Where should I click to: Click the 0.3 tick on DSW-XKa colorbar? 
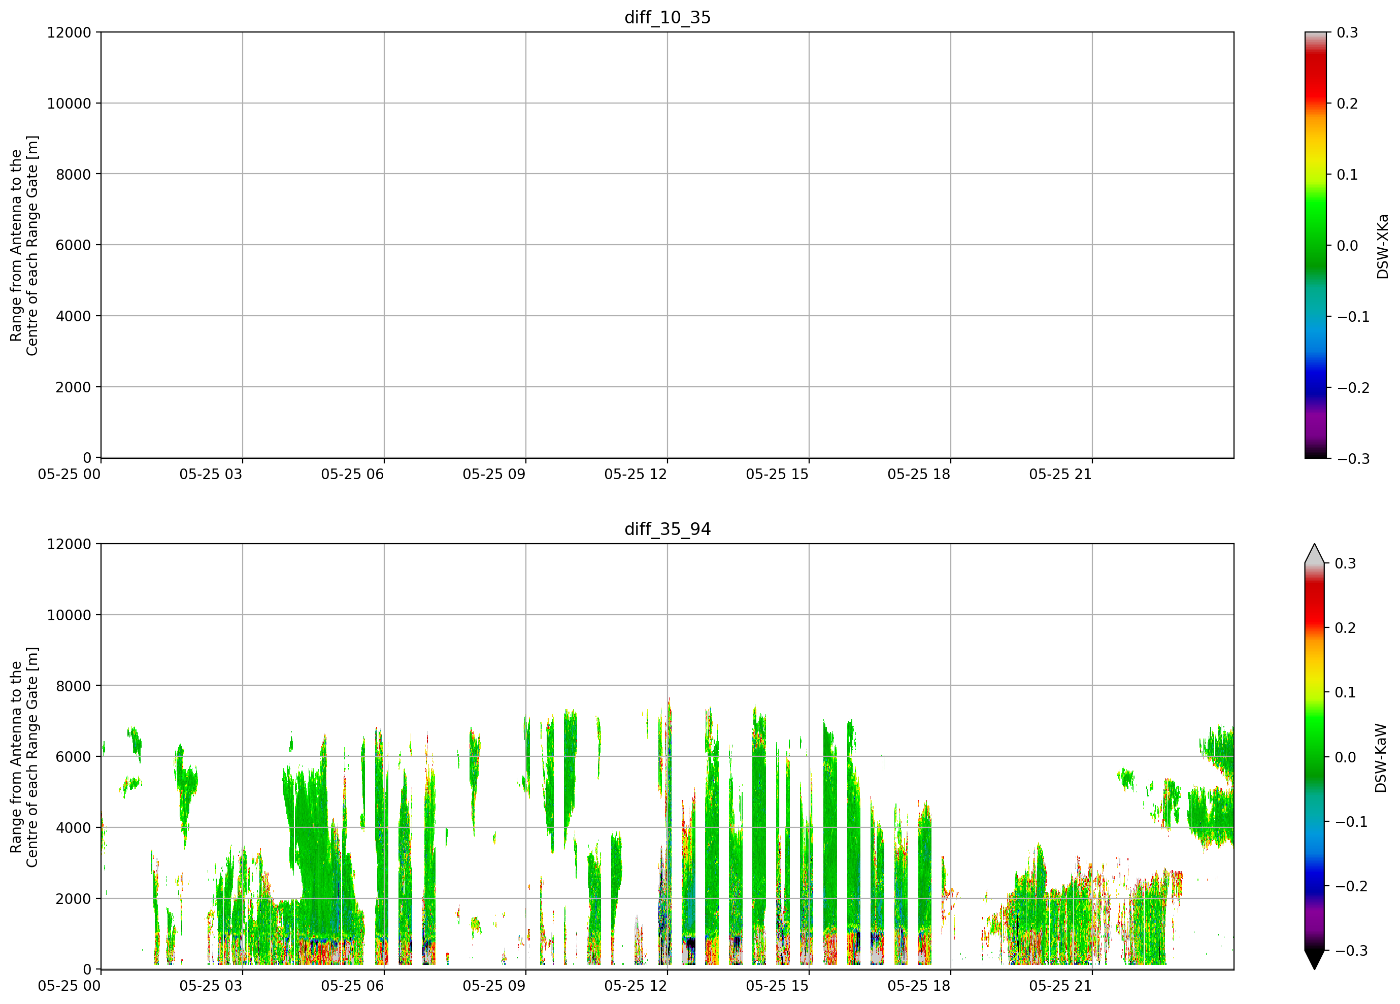1348,32
